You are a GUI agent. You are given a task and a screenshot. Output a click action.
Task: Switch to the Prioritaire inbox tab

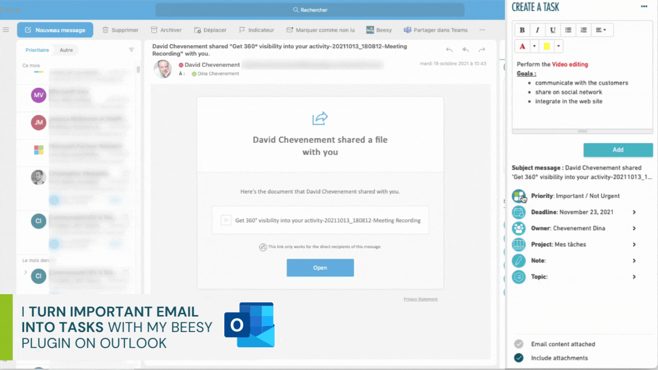[37, 50]
